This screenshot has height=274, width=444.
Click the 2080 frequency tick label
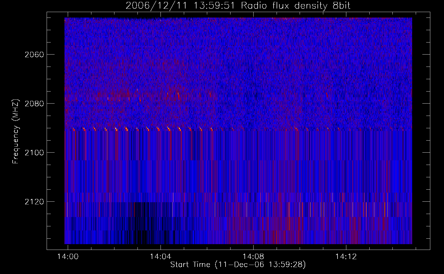[34, 104]
